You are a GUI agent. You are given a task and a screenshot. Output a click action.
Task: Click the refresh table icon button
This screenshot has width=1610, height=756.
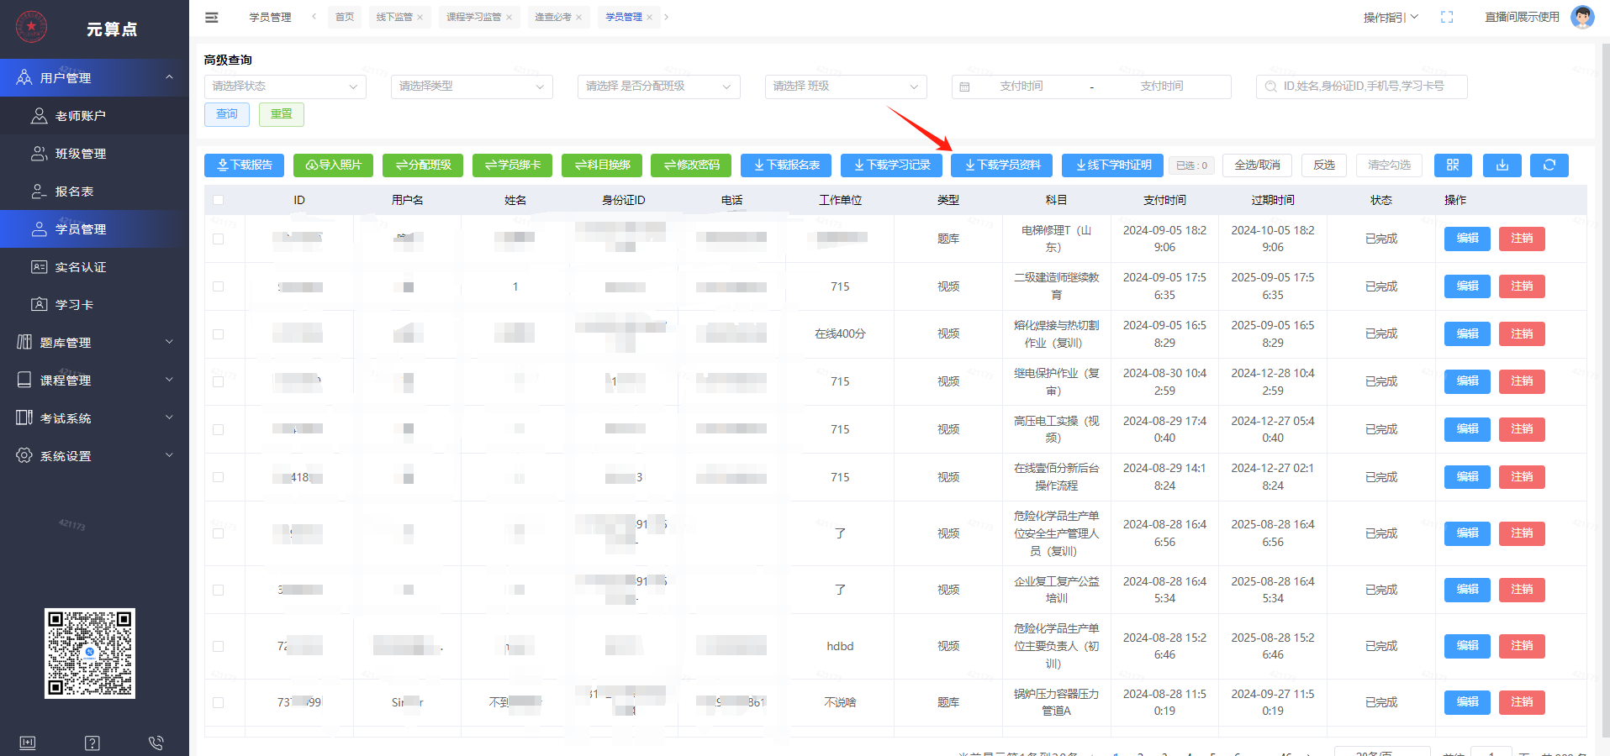pyautogui.click(x=1549, y=165)
